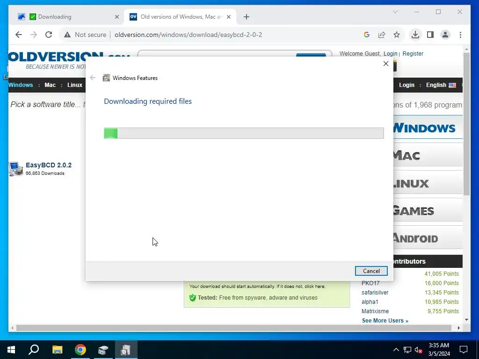
Task: Select the Mac category banner
Action: (x=428, y=155)
